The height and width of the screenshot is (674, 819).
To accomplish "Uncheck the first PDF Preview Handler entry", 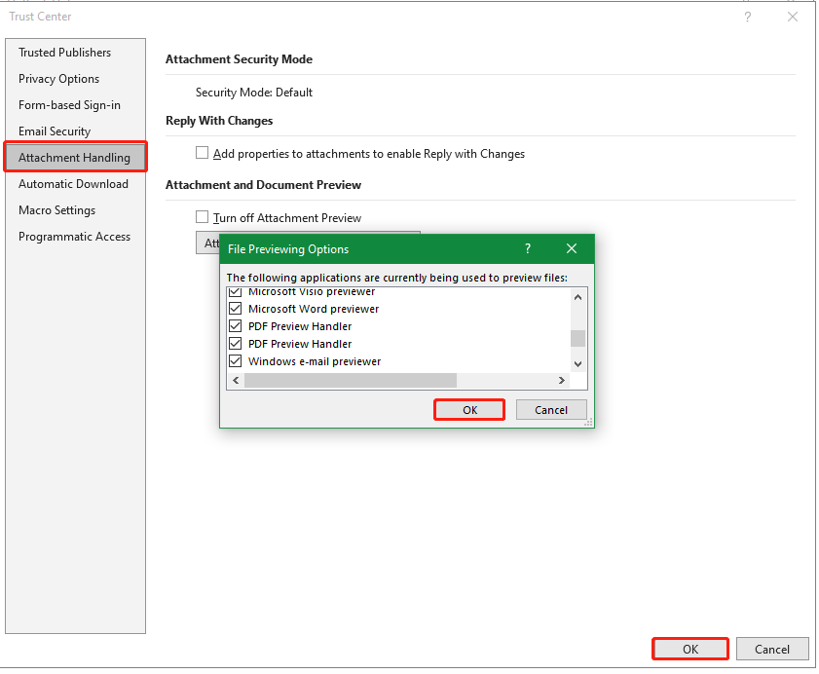I will tap(235, 325).
